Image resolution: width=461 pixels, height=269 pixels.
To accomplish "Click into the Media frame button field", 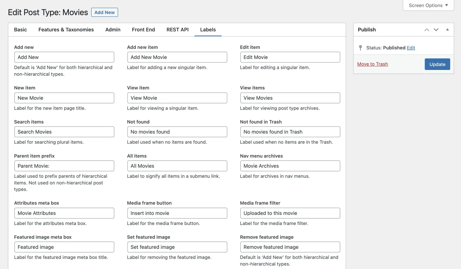I will click(x=177, y=213).
